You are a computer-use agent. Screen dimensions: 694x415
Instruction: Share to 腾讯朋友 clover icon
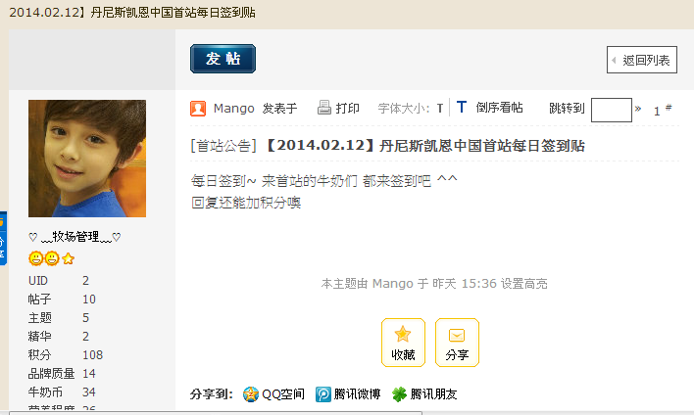(x=399, y=393)
